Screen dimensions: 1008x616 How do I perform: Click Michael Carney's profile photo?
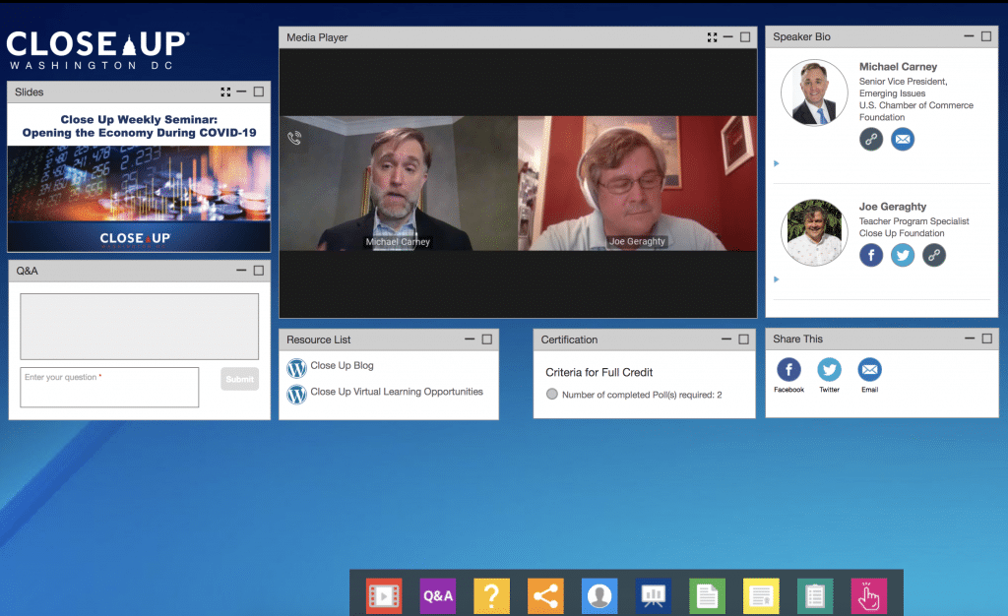814,92
